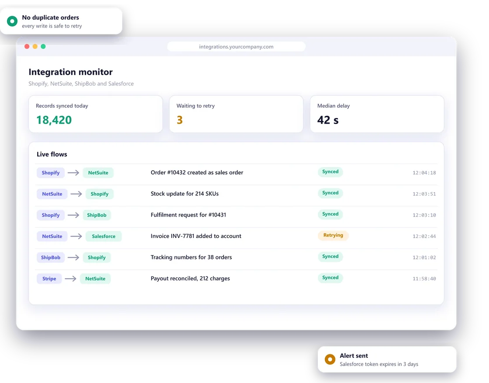Open the Median delay label
The image size is (489, 383).
tap(334, 106)
